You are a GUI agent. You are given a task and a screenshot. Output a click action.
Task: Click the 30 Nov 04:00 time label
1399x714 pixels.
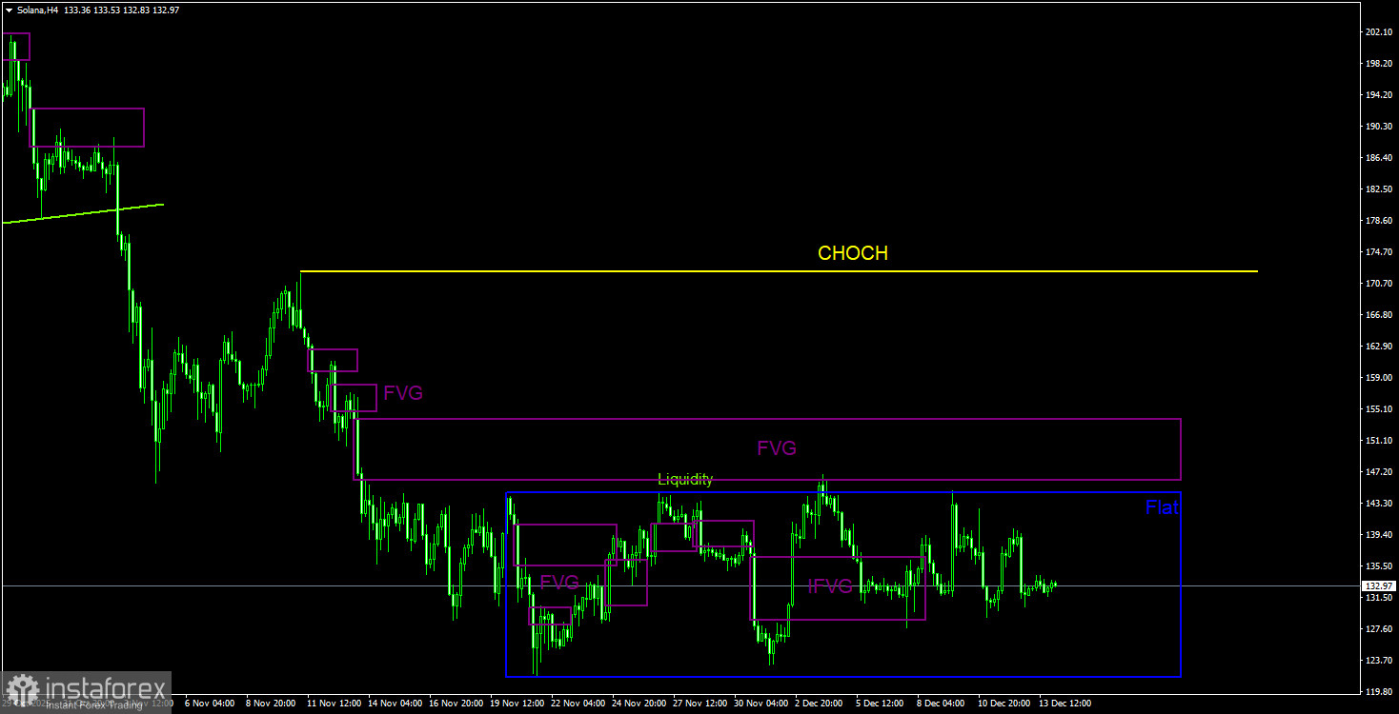tap(760, 704)
